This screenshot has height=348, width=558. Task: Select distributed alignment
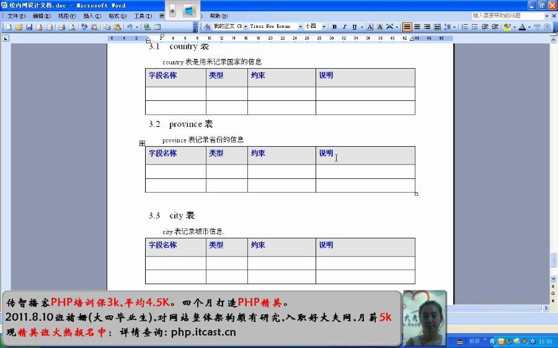pos(437,27)
